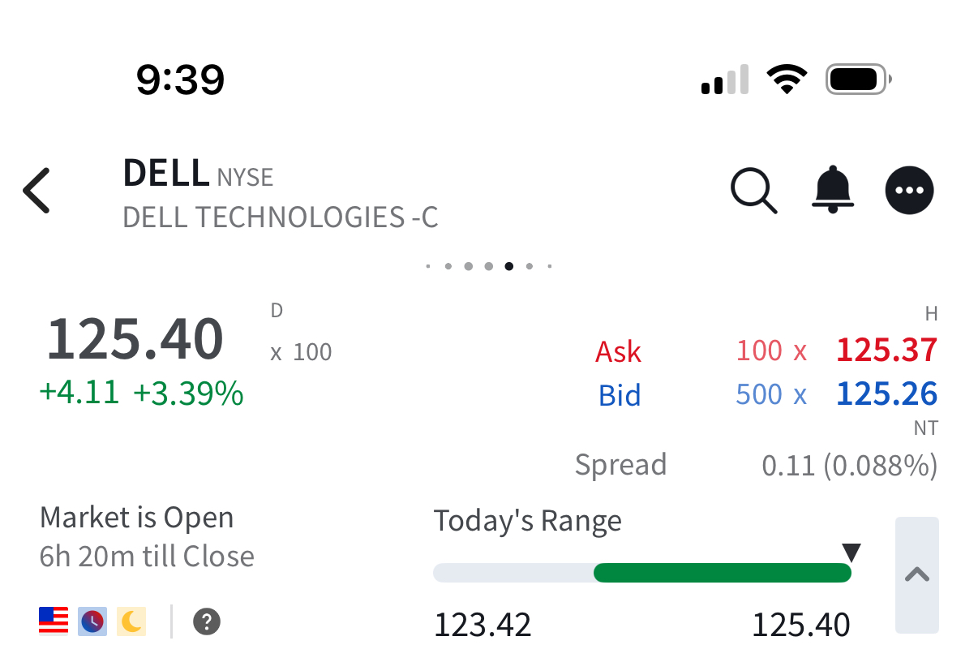This screenshot has height=658, width=978.
Task: Tap the back arrow icon
Action: (x=36, y=191)
